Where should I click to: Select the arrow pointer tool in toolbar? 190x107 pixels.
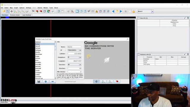coord(8,11)
